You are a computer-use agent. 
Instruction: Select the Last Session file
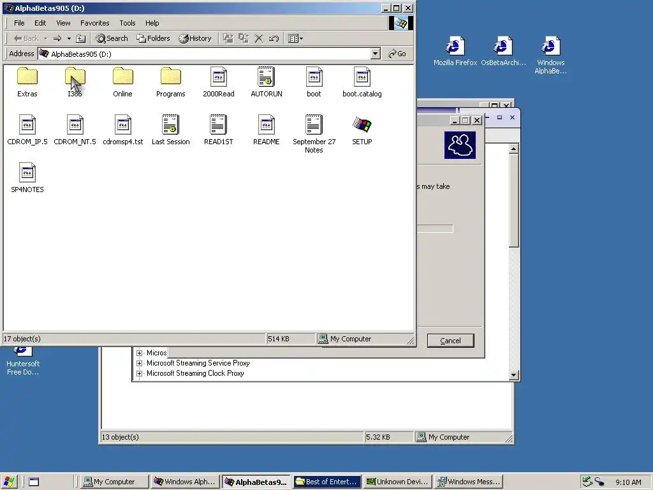pos(171,130)
